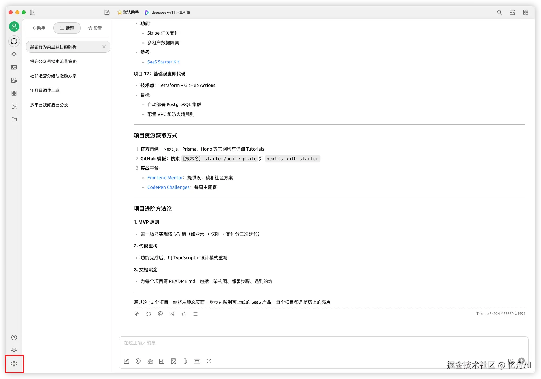Click the inline code nextjs auth starter
This screenshot has width=541, height=379.
point(292,159)
